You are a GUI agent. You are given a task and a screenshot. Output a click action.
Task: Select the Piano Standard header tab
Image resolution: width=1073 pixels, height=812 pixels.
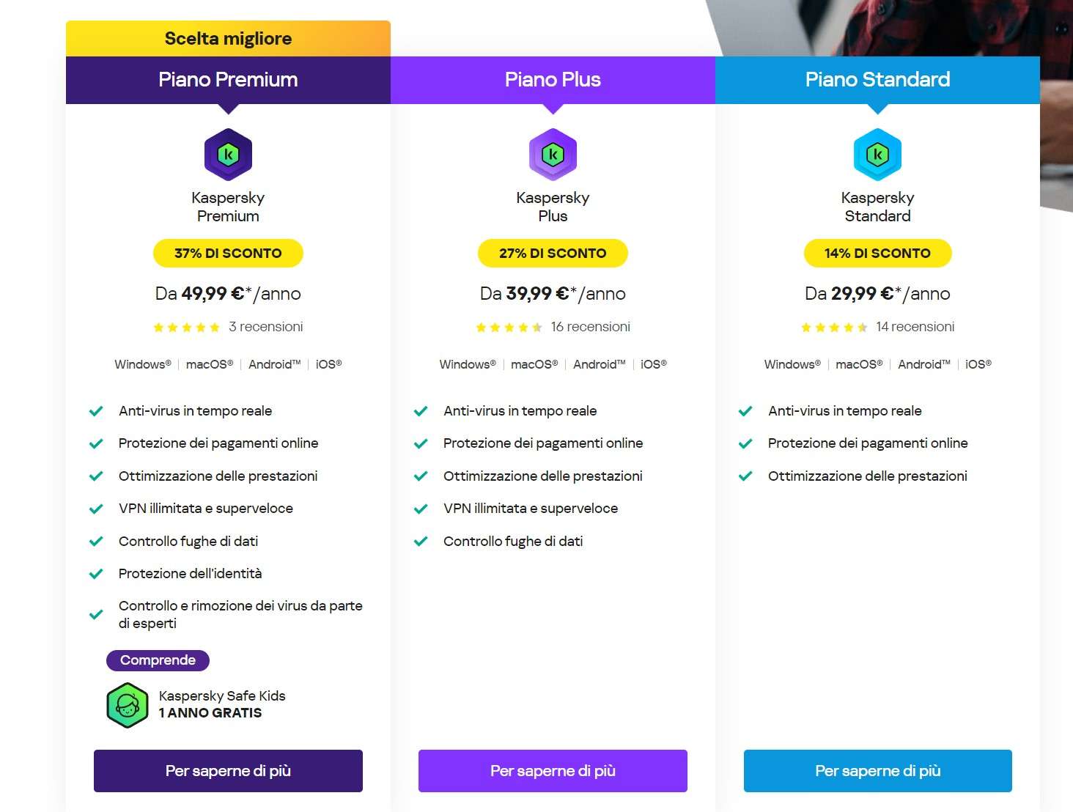(x=877, y=80)
